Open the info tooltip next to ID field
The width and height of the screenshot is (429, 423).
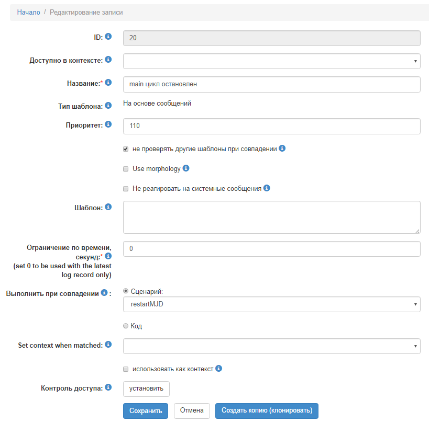(x=108, y=37)
